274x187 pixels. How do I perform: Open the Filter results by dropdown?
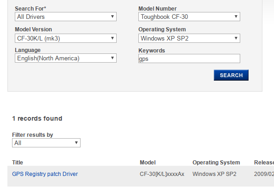click(x=46, y=143)
